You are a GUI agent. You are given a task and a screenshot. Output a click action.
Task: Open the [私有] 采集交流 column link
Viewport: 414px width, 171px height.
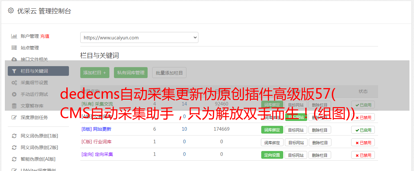tap(97, 104)
